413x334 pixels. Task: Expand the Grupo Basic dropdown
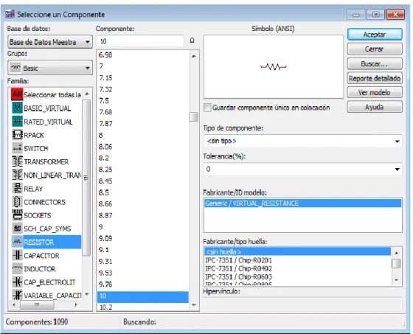tap(50, 69)
